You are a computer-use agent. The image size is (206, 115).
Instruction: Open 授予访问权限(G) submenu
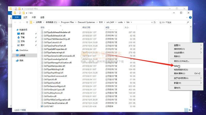(x=186, y=78)
